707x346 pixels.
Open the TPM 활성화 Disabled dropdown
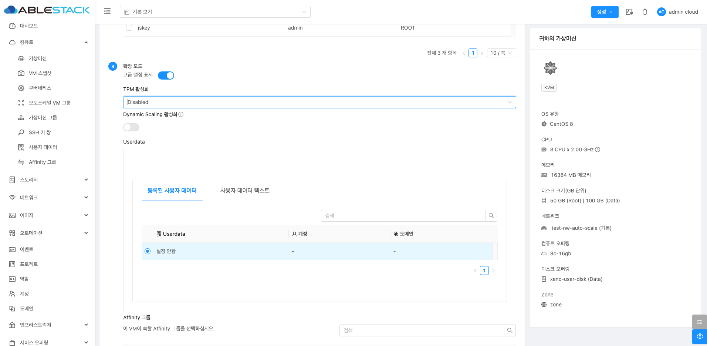coord(319,102)
